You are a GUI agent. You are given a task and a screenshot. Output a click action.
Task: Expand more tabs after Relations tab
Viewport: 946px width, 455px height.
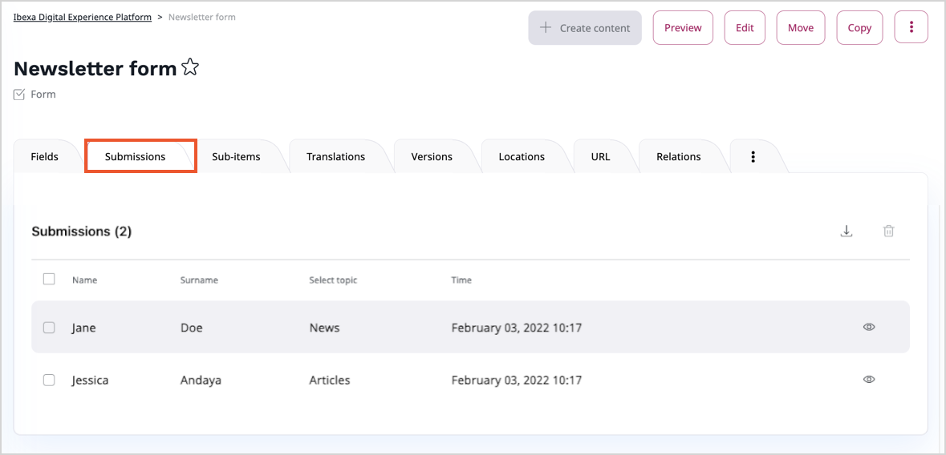(753, 157)
